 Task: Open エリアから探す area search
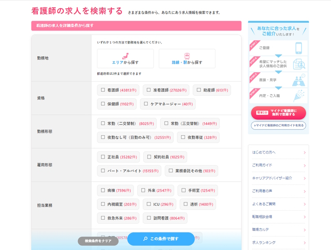(x=125, y=58)
